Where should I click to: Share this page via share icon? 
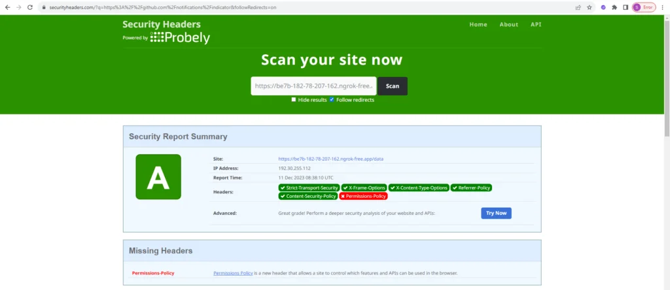click(x=578, y=7)
